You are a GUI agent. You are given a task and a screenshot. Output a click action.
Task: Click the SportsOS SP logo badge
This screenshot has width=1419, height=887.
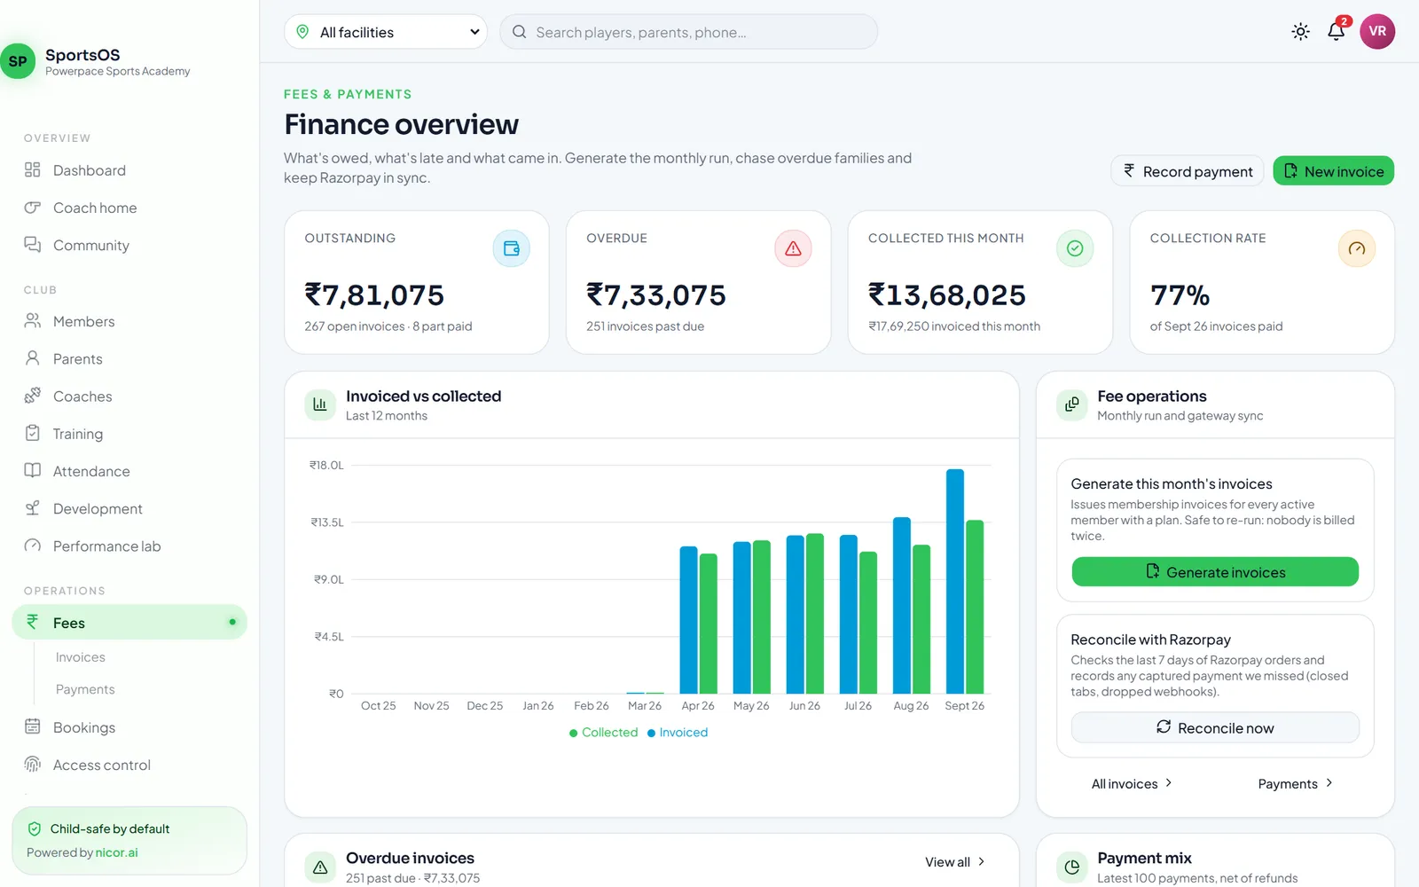(x=18, y=61)
